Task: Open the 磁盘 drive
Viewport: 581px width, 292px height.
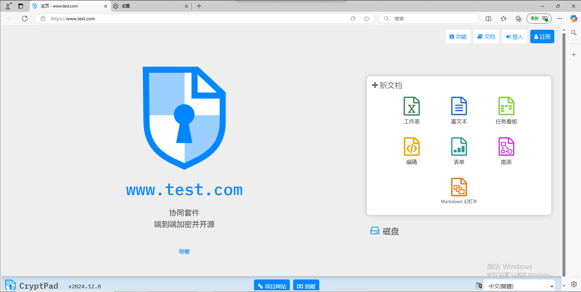Action: pos(385,231)
